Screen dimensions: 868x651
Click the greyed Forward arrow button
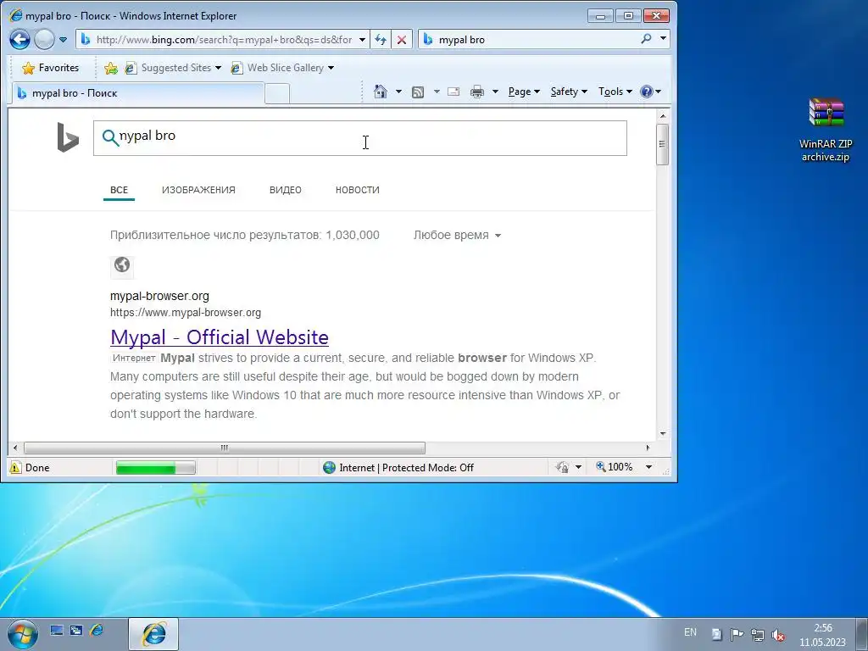(44, 39)
